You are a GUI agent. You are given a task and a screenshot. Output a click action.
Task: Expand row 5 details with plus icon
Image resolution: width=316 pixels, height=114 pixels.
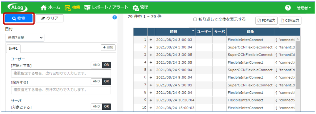[151, 70]
